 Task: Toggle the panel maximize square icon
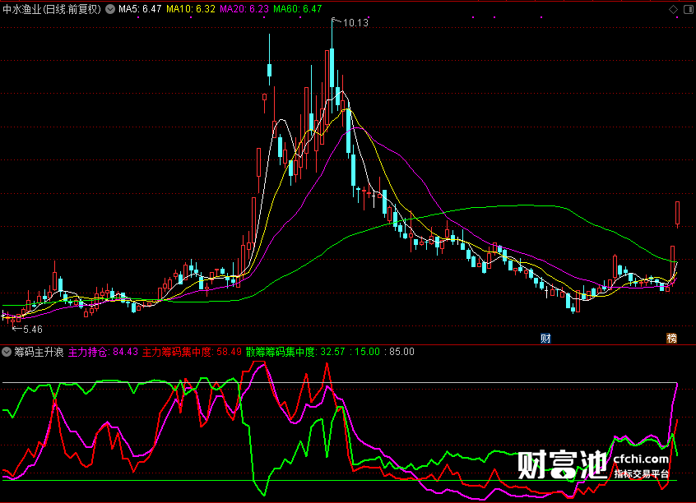click(x=689, y=9)
